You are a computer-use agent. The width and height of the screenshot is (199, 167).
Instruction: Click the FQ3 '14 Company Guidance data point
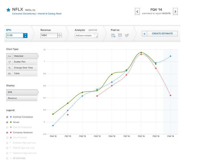pos(156,68)
